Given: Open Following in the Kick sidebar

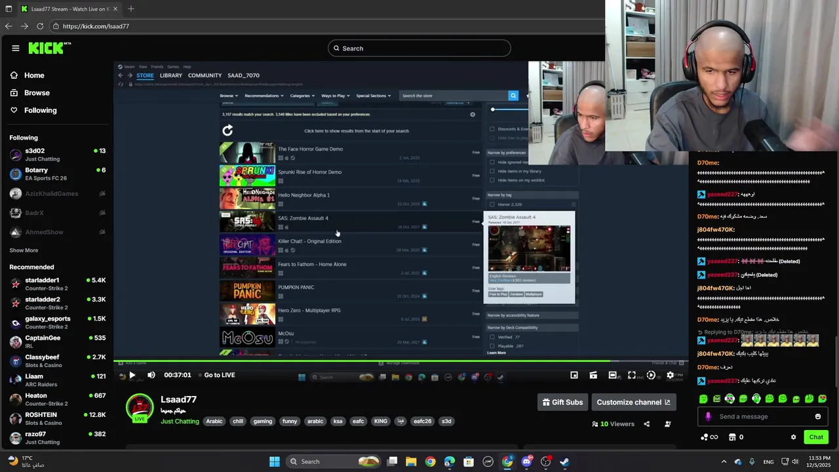Looking at the screenshot, I should [x=33, y=110].
